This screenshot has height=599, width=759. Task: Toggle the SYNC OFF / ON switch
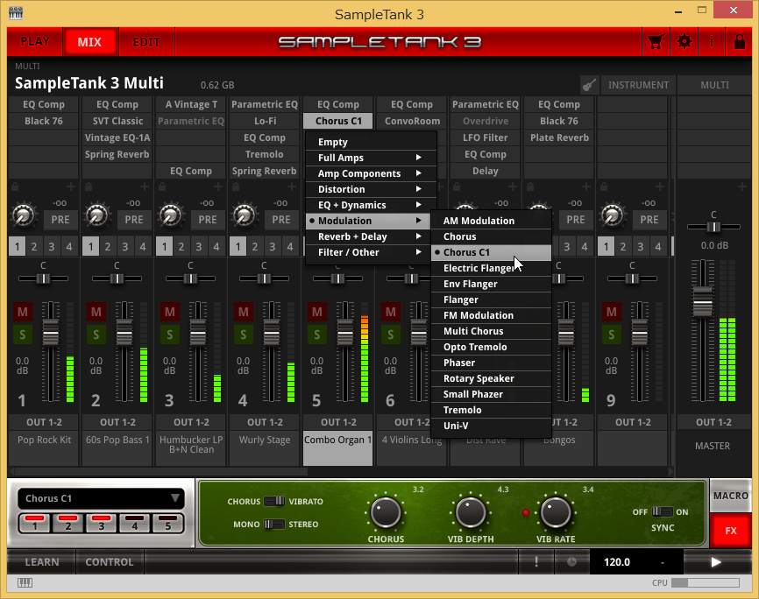662,512
